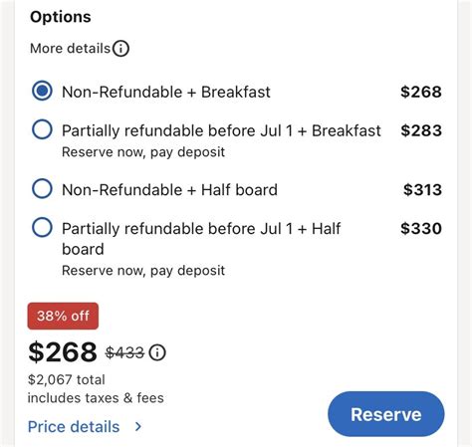Click the $330 option price

[421, 228]
